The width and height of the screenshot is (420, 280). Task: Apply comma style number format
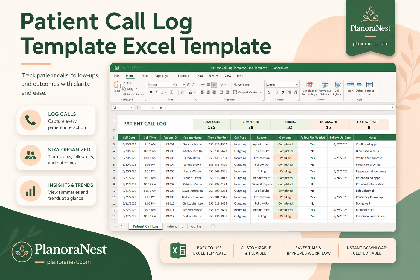[283, 92]
